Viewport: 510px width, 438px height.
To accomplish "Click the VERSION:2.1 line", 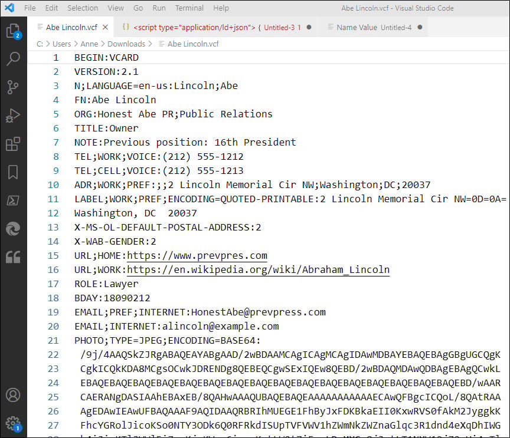I will tap(106, 72).
